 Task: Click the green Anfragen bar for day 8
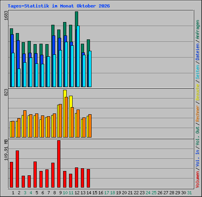(53, 30)
